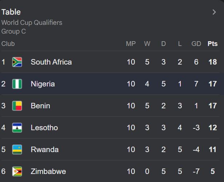Select the Benin team name
The width and height of the screenshot is (224, 182).
[x=40, y=106]
